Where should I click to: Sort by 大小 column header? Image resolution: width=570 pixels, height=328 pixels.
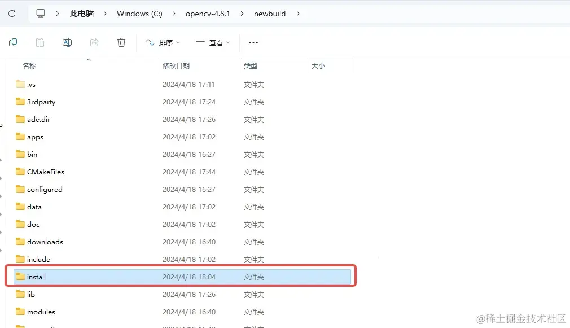point(318,66)
